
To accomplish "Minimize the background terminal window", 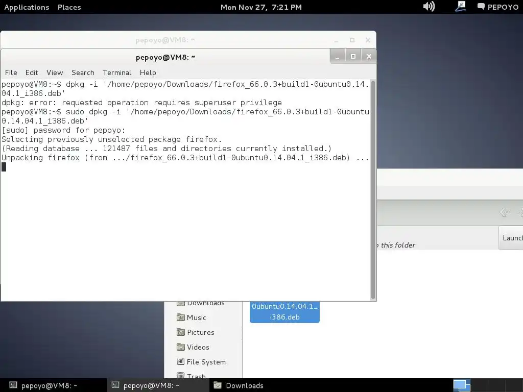I will [336, 40].
